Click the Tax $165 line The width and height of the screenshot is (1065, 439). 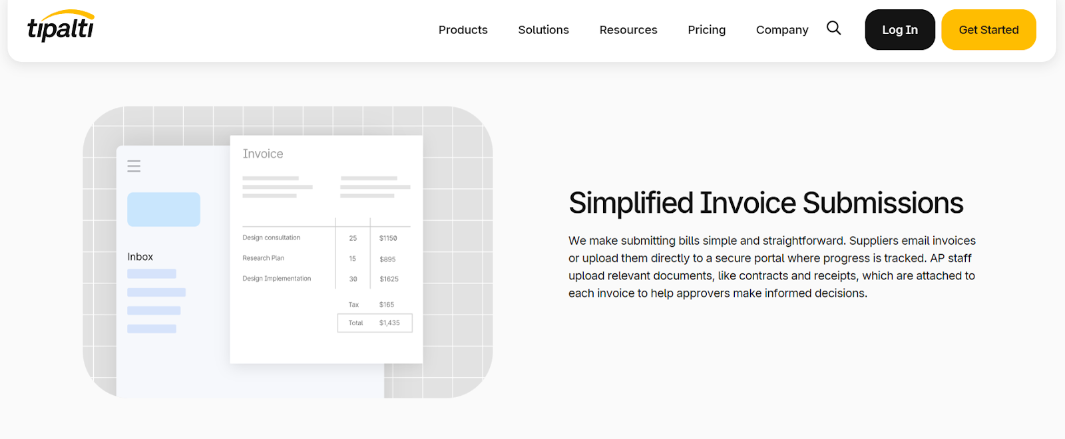(371, 305)
